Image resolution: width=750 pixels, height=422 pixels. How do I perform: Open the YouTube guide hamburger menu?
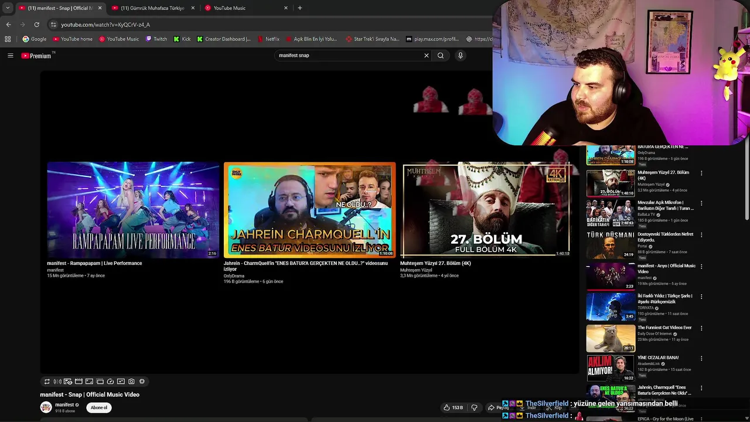10,56
